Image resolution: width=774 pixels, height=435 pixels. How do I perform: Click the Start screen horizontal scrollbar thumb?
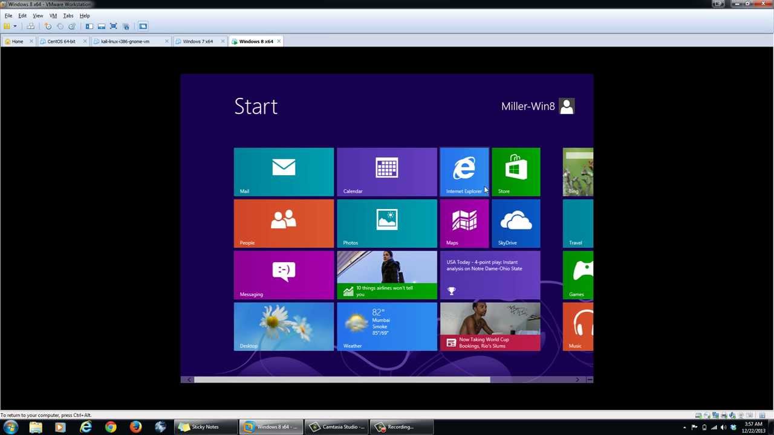[342, 379]
